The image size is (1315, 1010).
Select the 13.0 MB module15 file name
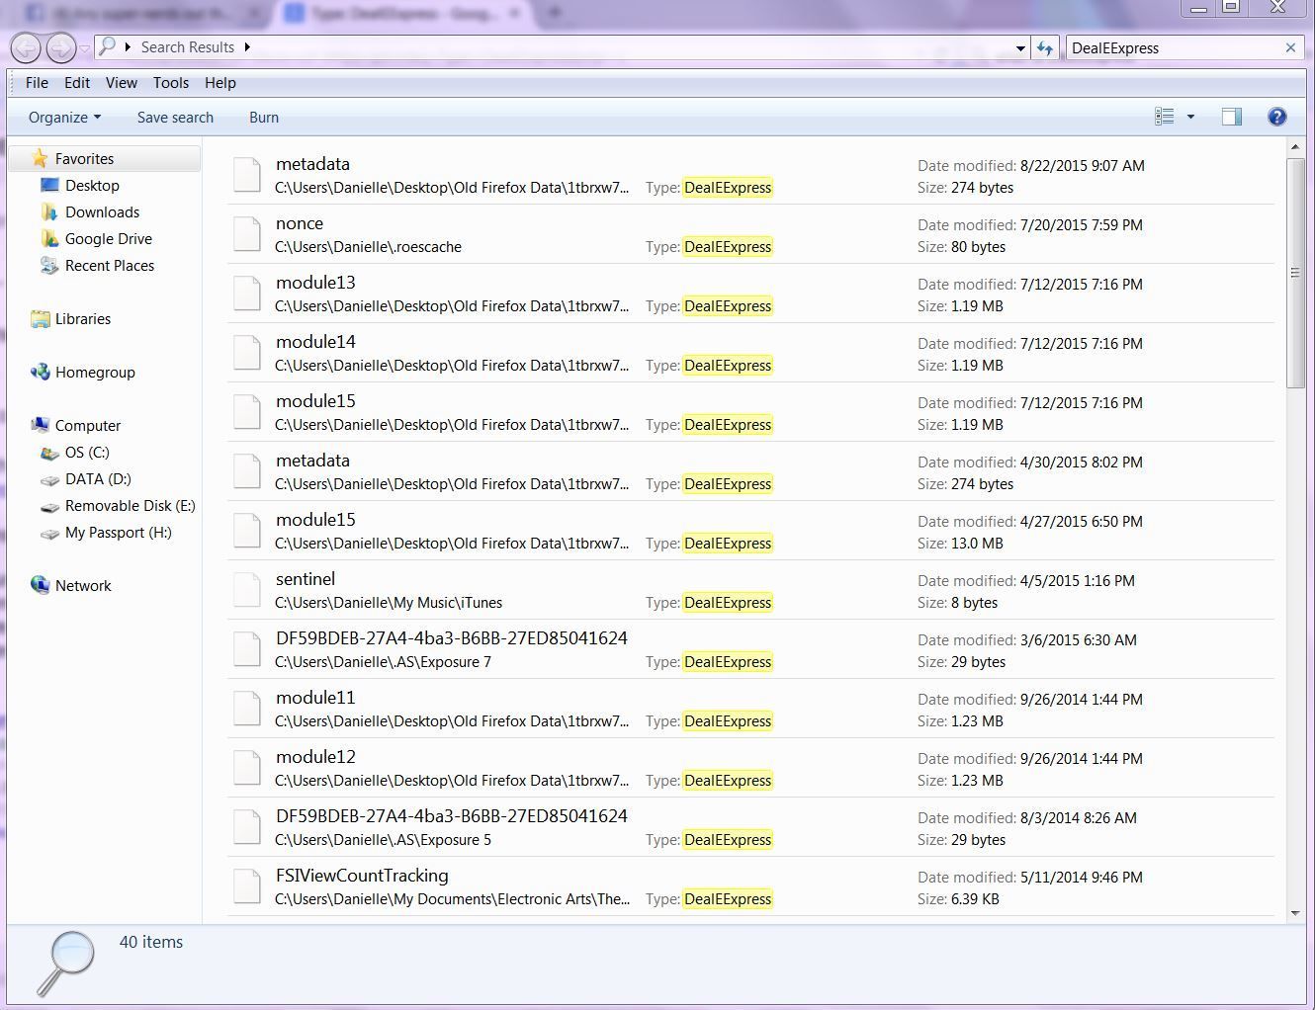point(315,520)
